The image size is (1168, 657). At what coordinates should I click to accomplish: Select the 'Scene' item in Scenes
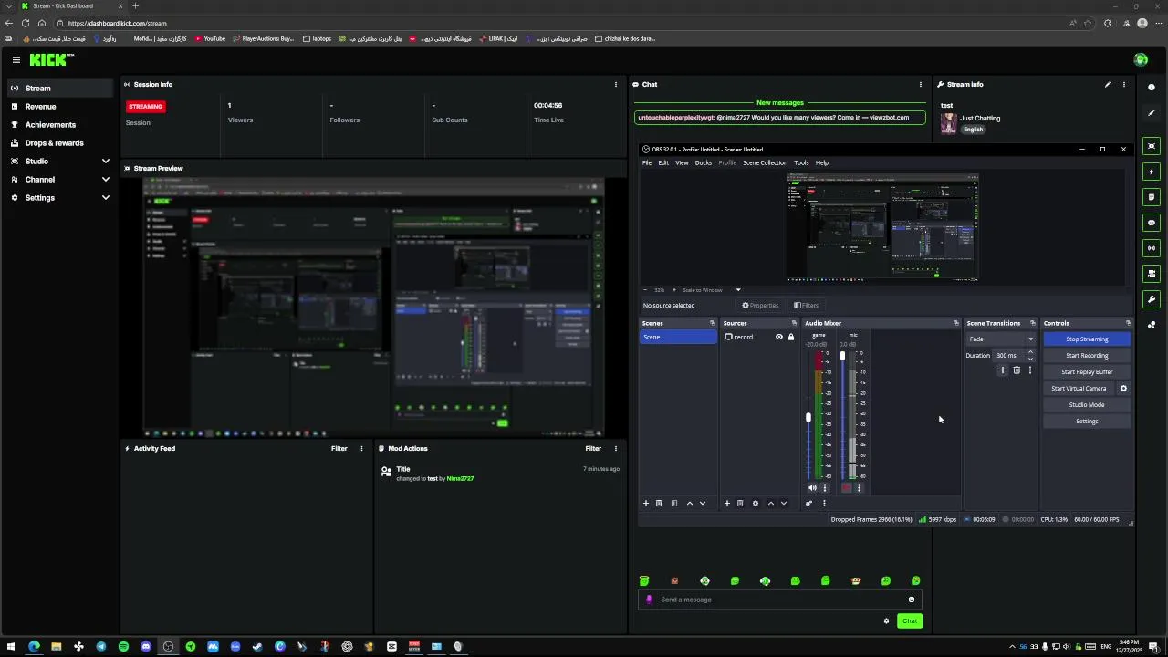point(678,338)
